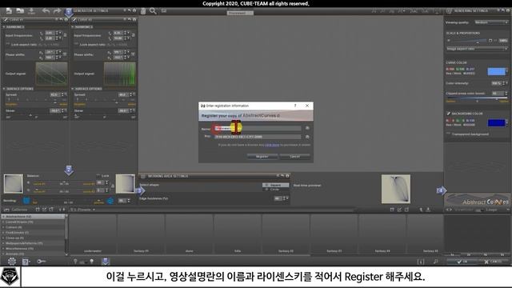Collapse Harmonics section in first curve panel
The height and width of the screenshot is (288, 512).
pos(4,26)
